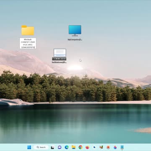Open the purple Chat app on taskbar

tap(60, 147)
